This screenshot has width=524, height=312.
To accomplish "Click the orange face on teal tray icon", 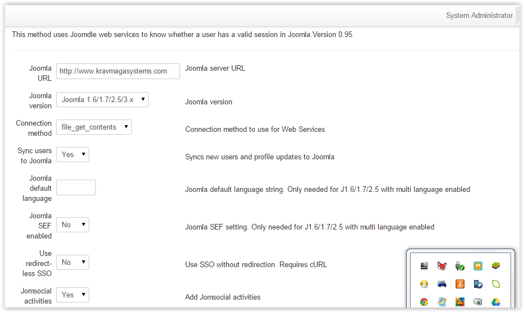I will coord(478,266).
